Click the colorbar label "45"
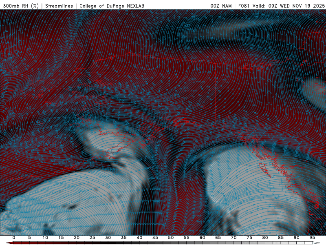The width and height of the screenshot is (326, 245). coord(155,238)
